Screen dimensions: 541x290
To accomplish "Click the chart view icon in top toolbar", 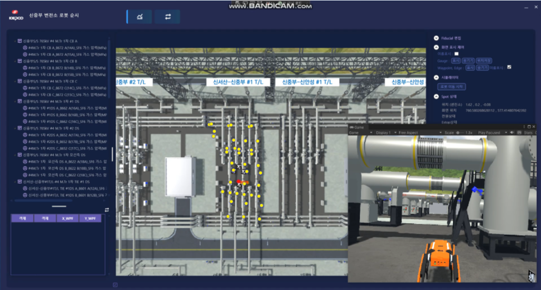I will coord(140,17).
